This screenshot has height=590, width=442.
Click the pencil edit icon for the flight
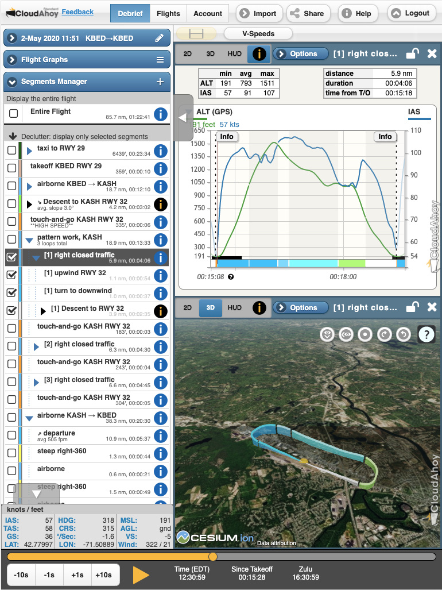pos(159,38)
